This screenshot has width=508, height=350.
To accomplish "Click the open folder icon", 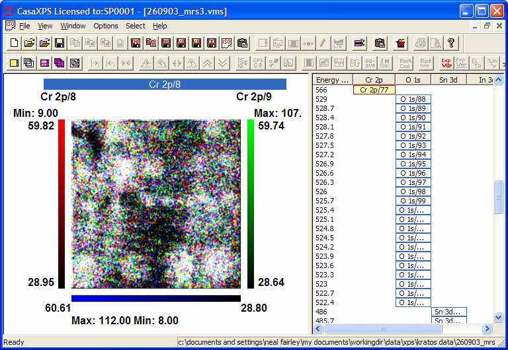I will click(x=29, y=44).
